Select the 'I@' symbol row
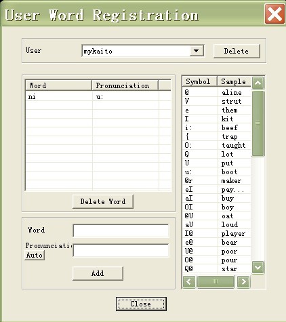The height and width of the screenshot is (322, 286). point(217,233)
